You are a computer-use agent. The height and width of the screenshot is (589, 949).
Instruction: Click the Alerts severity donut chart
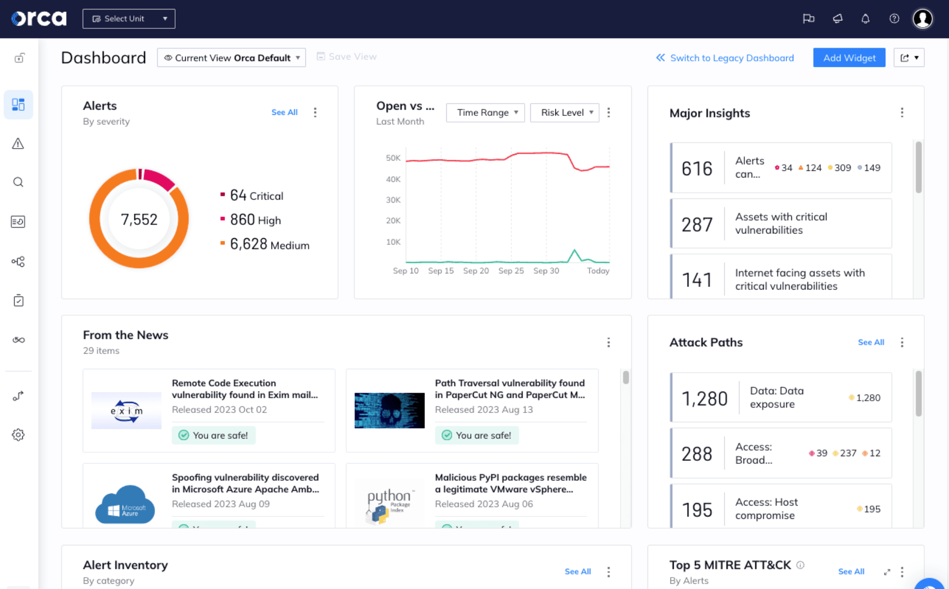tap(139, 219)
